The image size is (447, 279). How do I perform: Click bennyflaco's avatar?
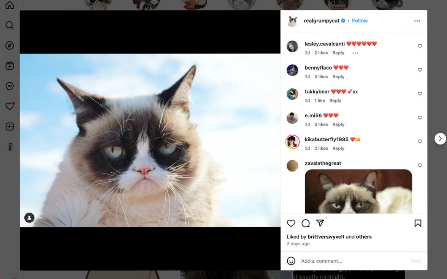(293, 70)
